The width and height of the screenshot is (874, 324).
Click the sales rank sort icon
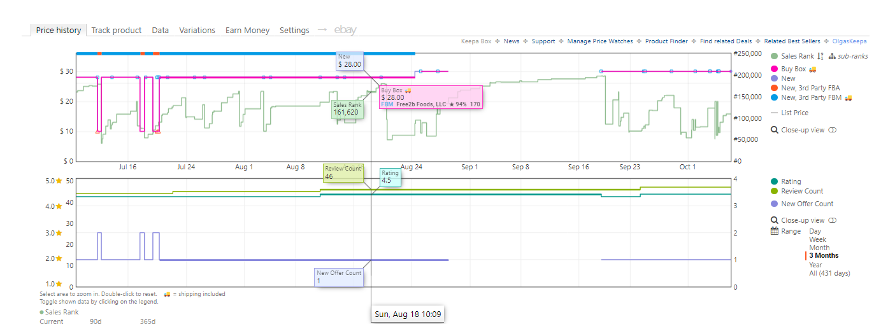pos(820,56)
